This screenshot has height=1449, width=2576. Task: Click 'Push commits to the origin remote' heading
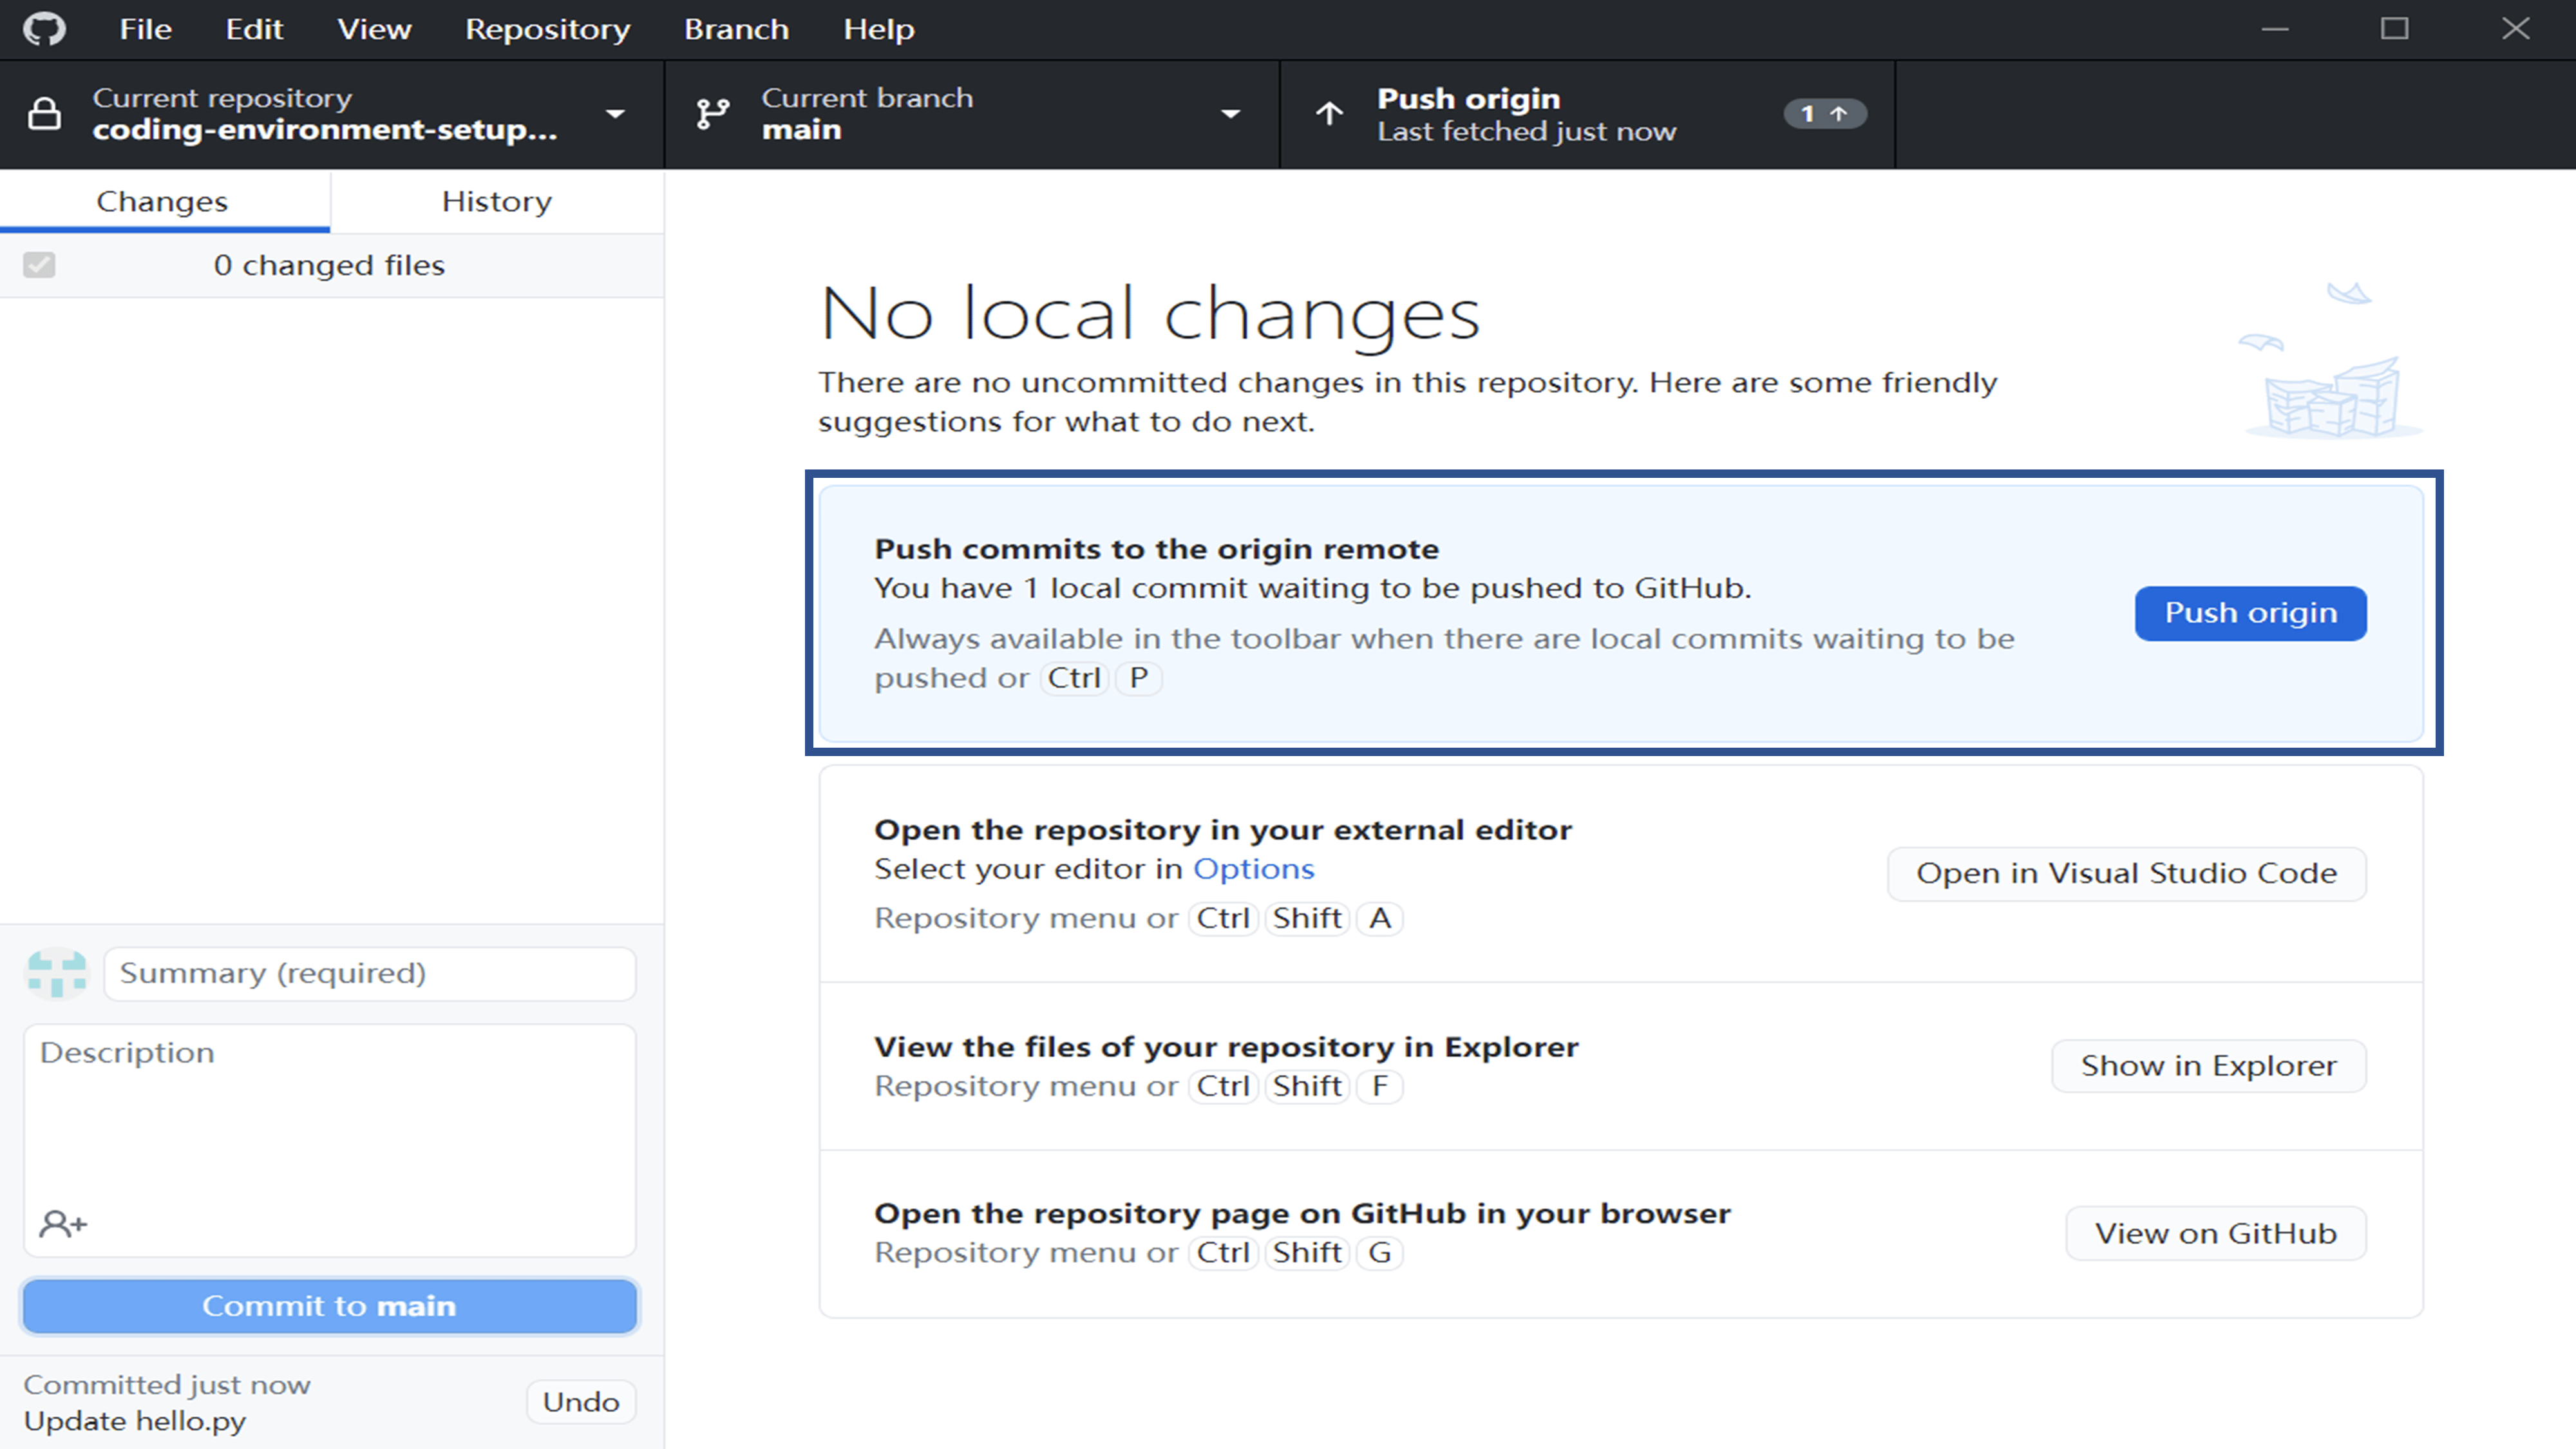click(1156, 549)
